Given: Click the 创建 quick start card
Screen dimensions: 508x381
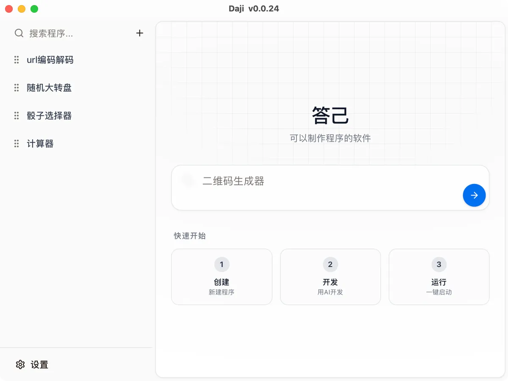Looking at the screenshot, I should click(221, 277).
